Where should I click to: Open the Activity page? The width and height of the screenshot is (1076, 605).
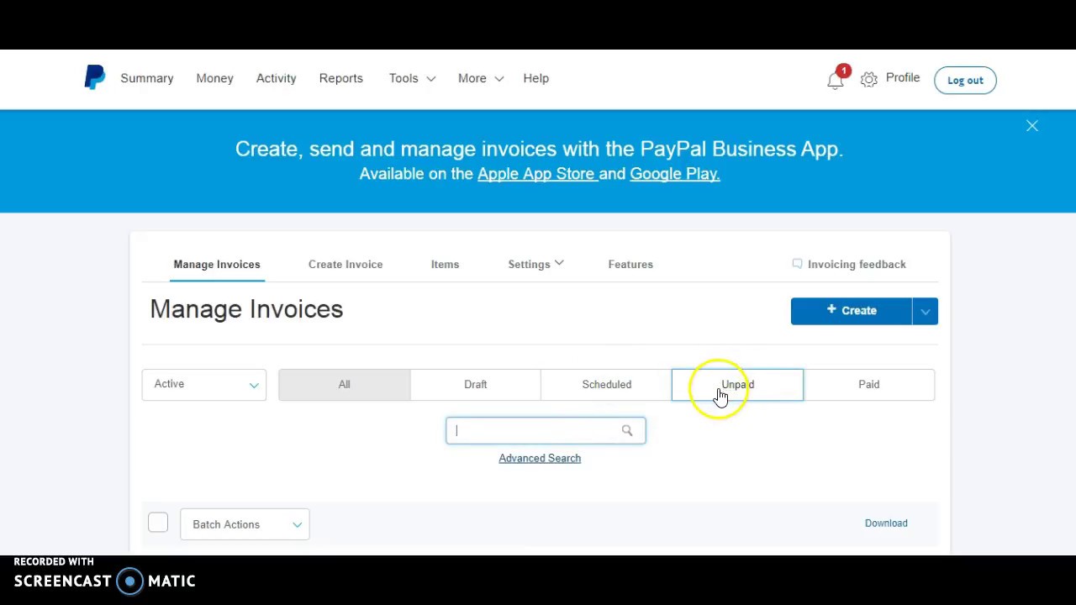click(277, 78)
